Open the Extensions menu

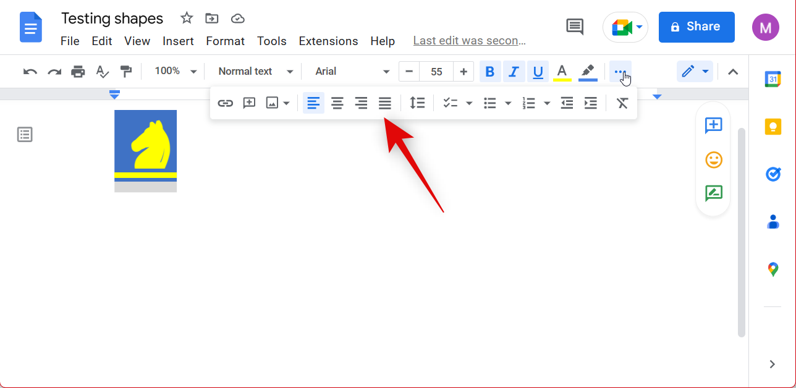tap(328, 41)
